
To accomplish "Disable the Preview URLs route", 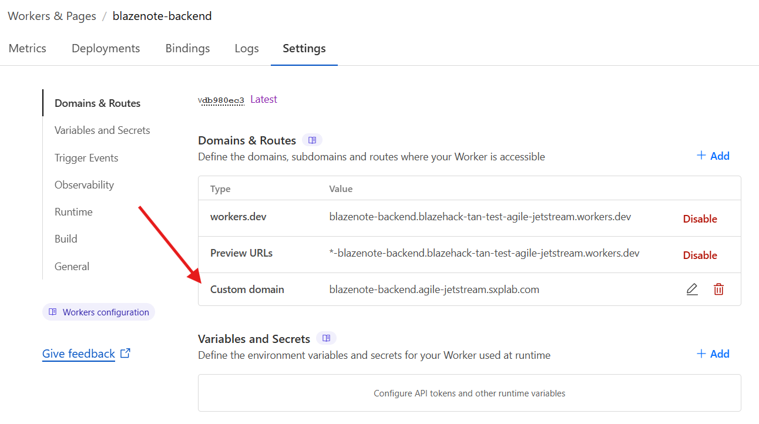I will [700, 255].
